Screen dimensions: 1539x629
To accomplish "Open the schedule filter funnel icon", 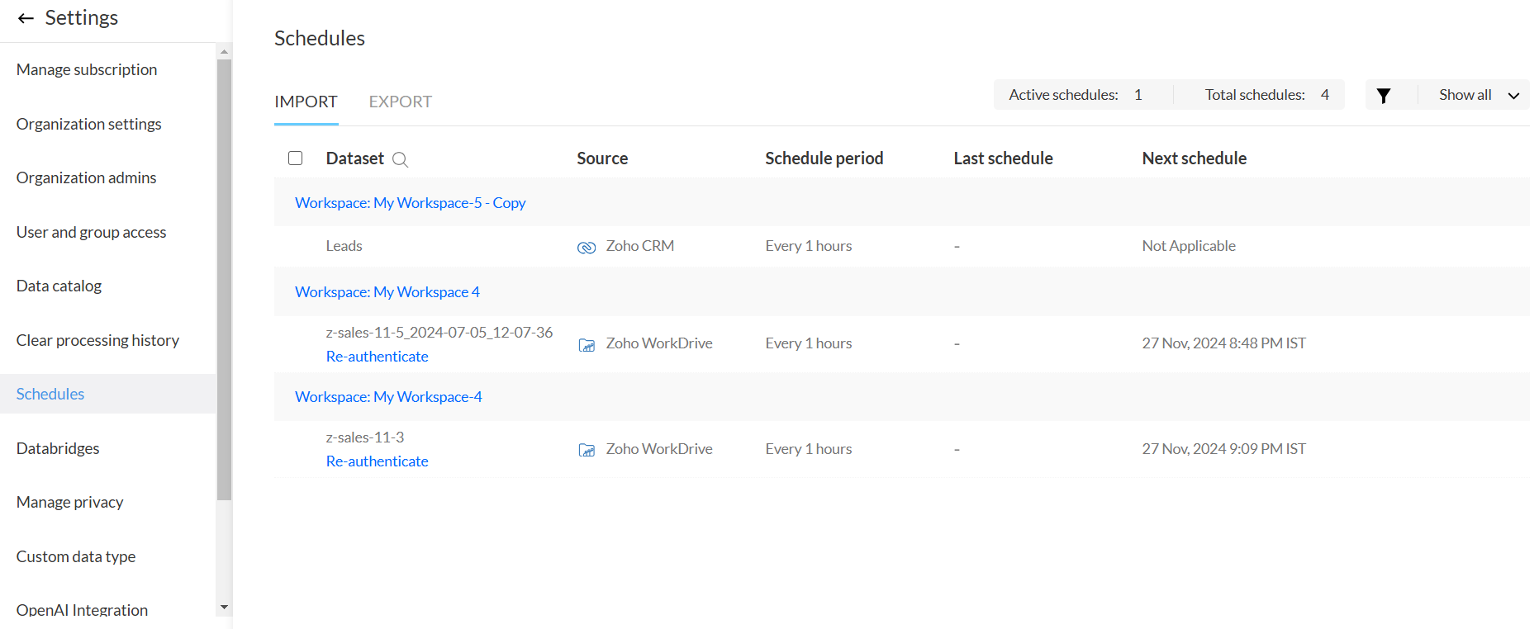I will click(1384, 96).
